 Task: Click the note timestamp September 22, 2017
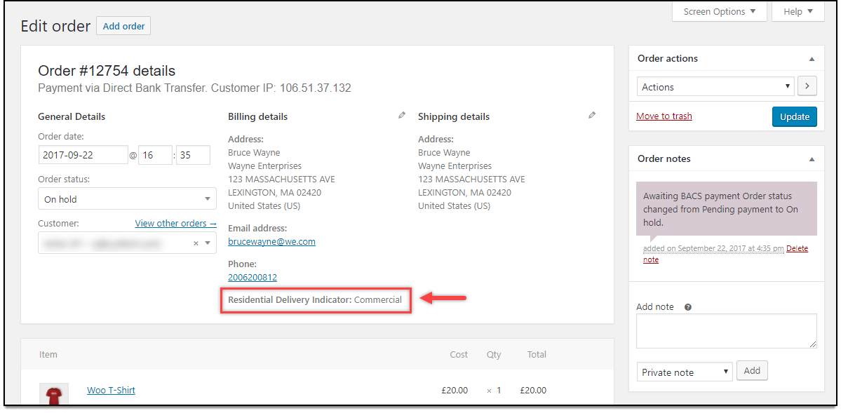[713, 248]
